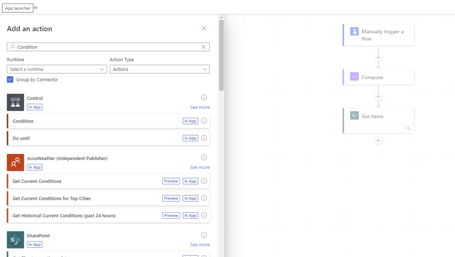455x257 pixels.
Task: Click In App badge on Get Current Conditions row
Action: (x=190, y=181)
